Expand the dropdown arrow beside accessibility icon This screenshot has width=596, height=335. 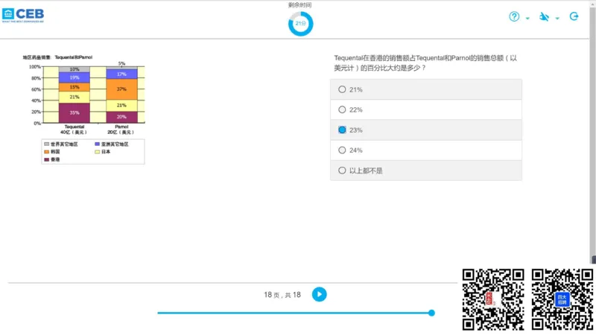(557, 18)
